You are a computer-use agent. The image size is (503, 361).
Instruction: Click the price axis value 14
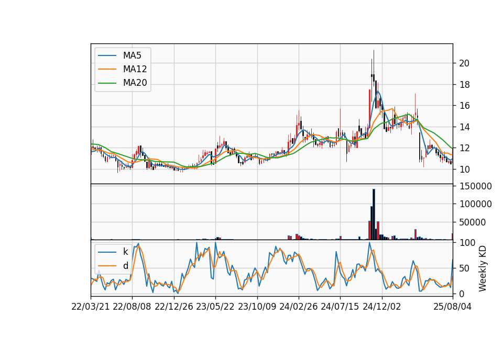[x=464, y=127]
